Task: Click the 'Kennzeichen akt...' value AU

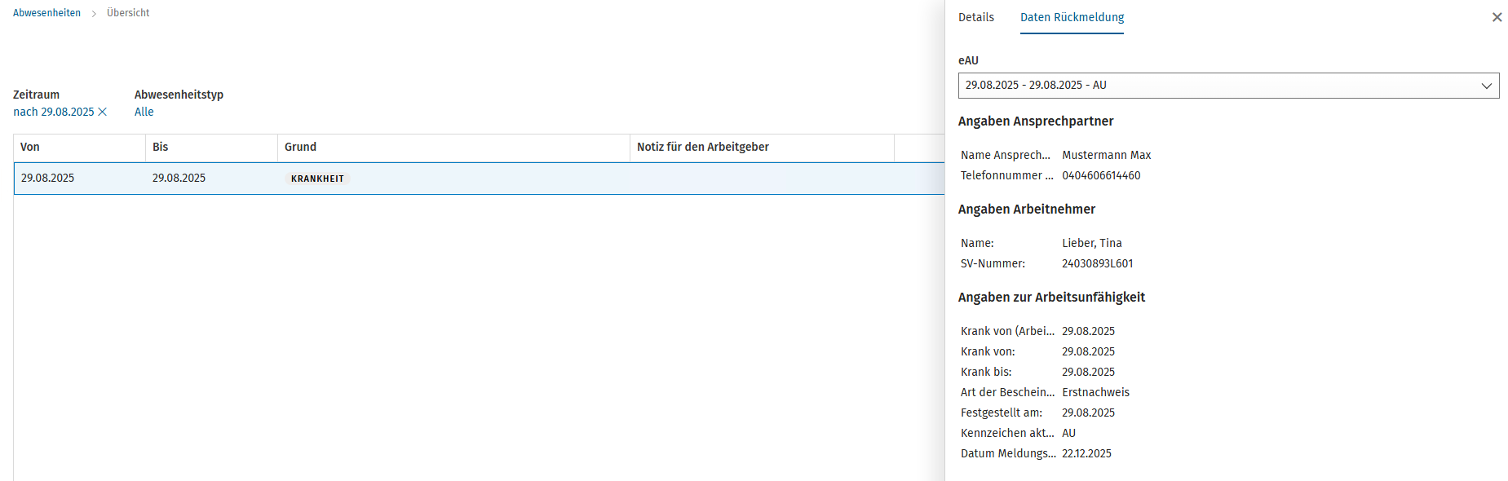Action: click(1068, 433)
